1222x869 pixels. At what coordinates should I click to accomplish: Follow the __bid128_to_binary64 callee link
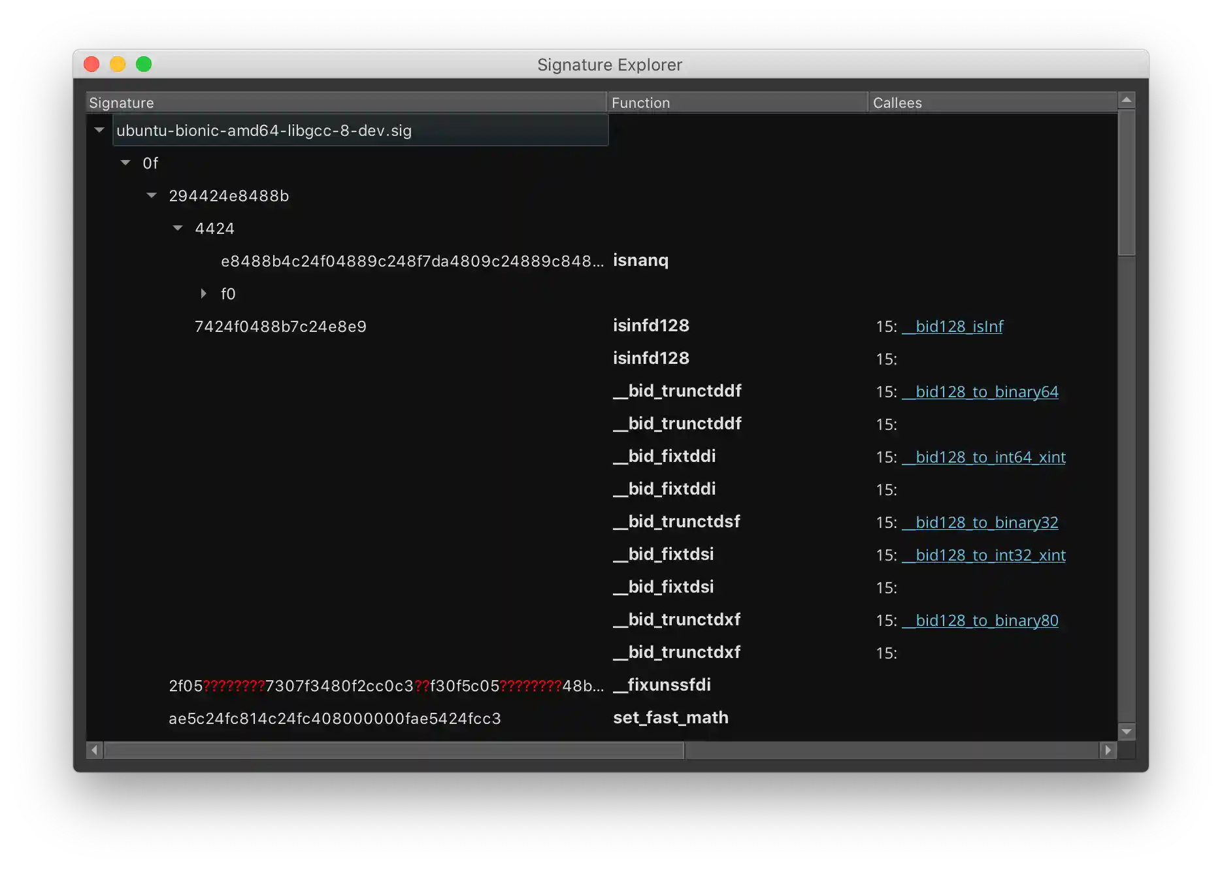[980, 392]
